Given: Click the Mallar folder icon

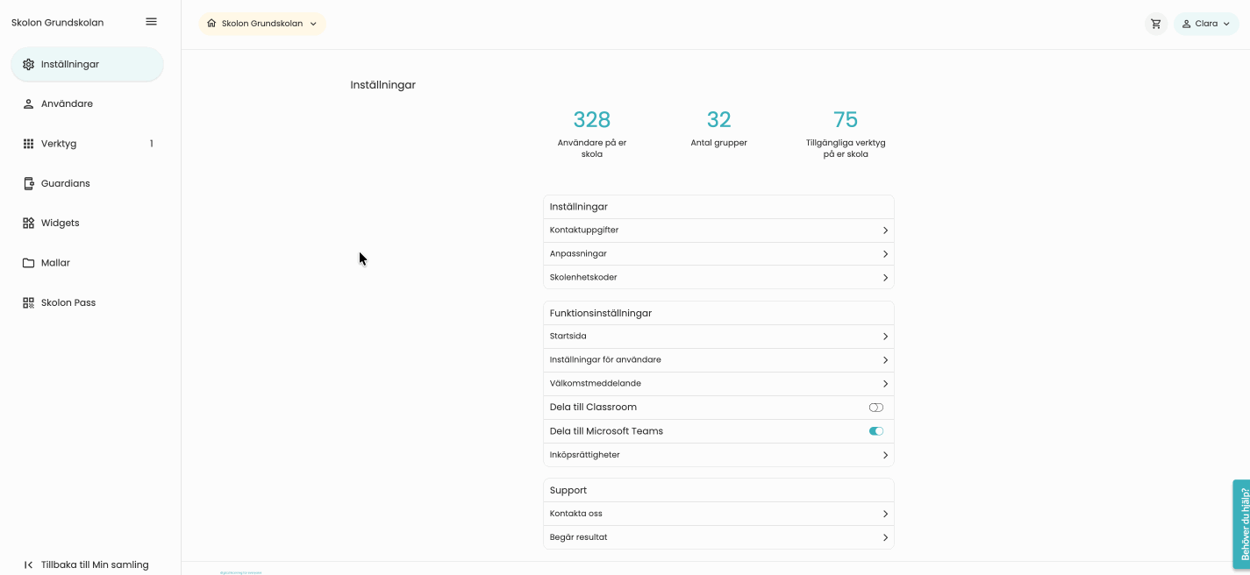Looking at the screenshot, I should point(28,263).
